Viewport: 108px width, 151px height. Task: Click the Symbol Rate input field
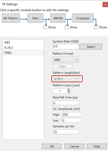66,46
